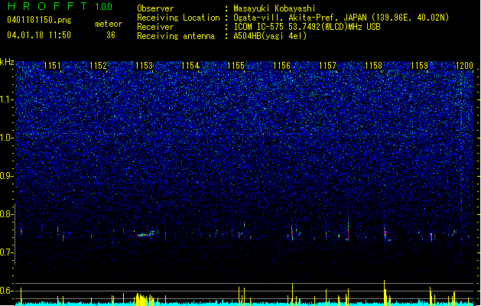Click the 1.1 kHz axis label
Image resolution: width=481 pixels, height=306 pixels.
pos(7,99)
